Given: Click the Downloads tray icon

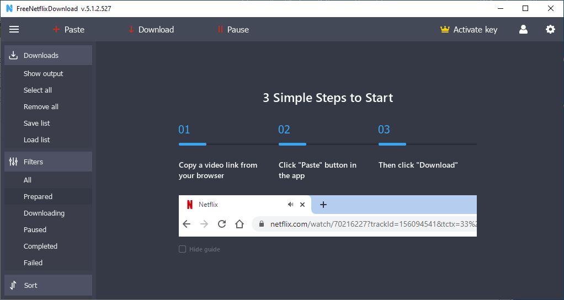Looking at the screenshot, I should click(x=13, y=55).
